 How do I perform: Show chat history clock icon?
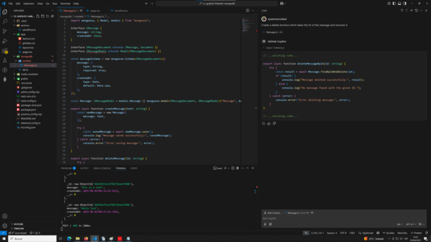[417, 10]
